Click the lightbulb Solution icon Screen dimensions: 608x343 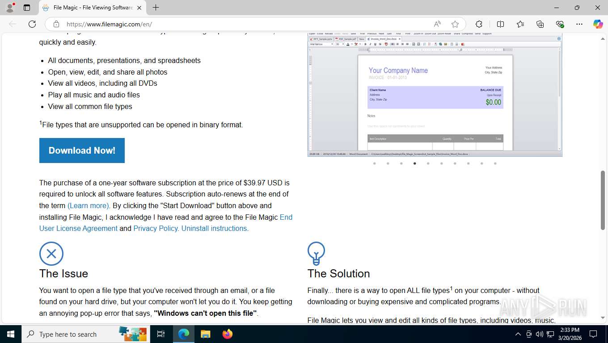click(x=316, y=254)
